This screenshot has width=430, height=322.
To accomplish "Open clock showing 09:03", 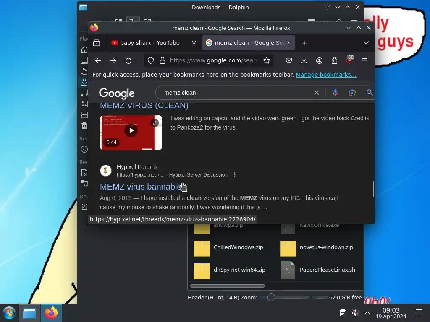I will click(391, 313).
